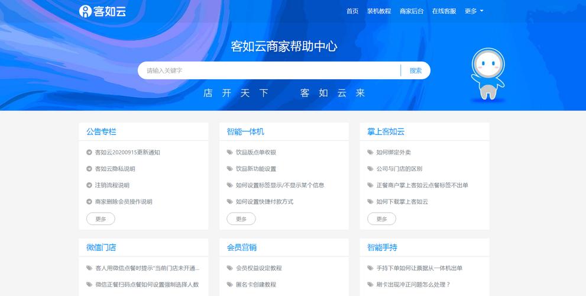Click the 请输入关键字 search field

(x=269, y=70)
